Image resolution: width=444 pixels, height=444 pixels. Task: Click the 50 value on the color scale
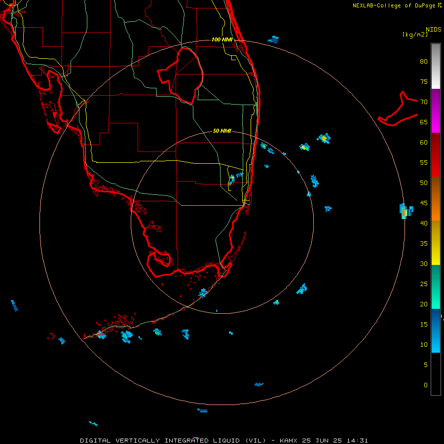tap(424, 183)
